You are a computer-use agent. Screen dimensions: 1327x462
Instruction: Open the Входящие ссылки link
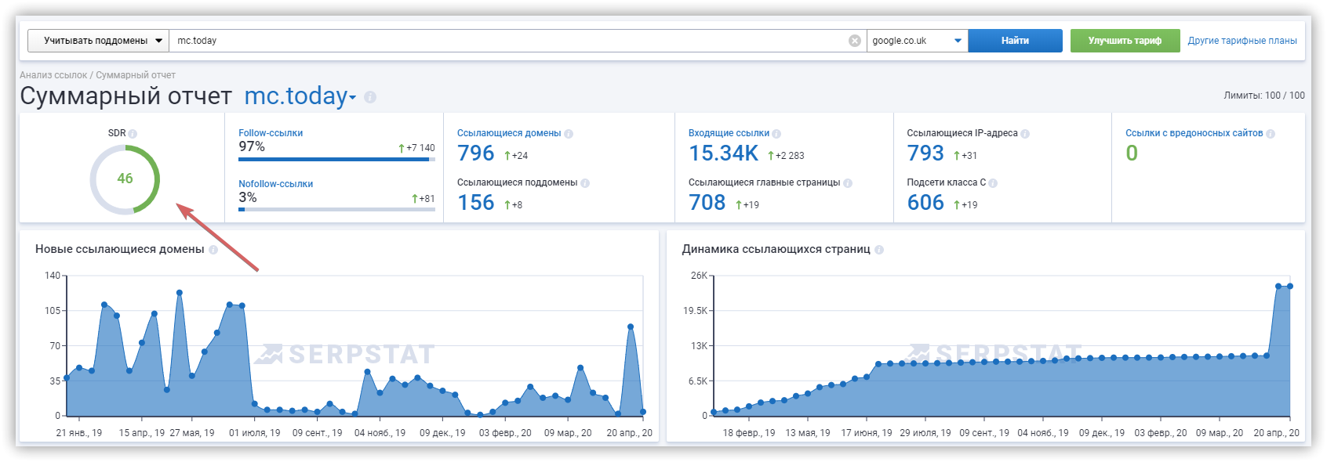729,133
